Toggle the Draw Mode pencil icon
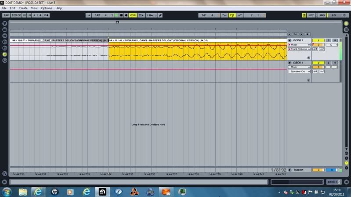 click(x=160, y=15)
